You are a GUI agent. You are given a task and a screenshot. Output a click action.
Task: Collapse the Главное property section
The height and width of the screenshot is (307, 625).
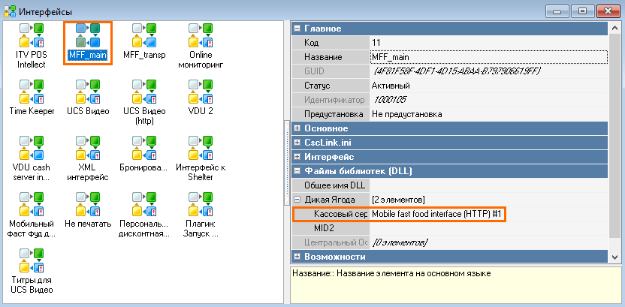(297, 29)
